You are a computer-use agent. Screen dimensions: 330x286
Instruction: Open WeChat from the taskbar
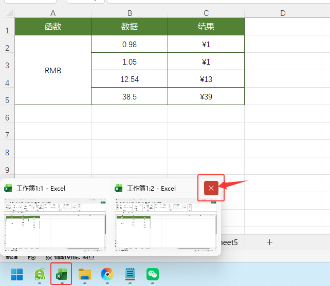(153, 274)
